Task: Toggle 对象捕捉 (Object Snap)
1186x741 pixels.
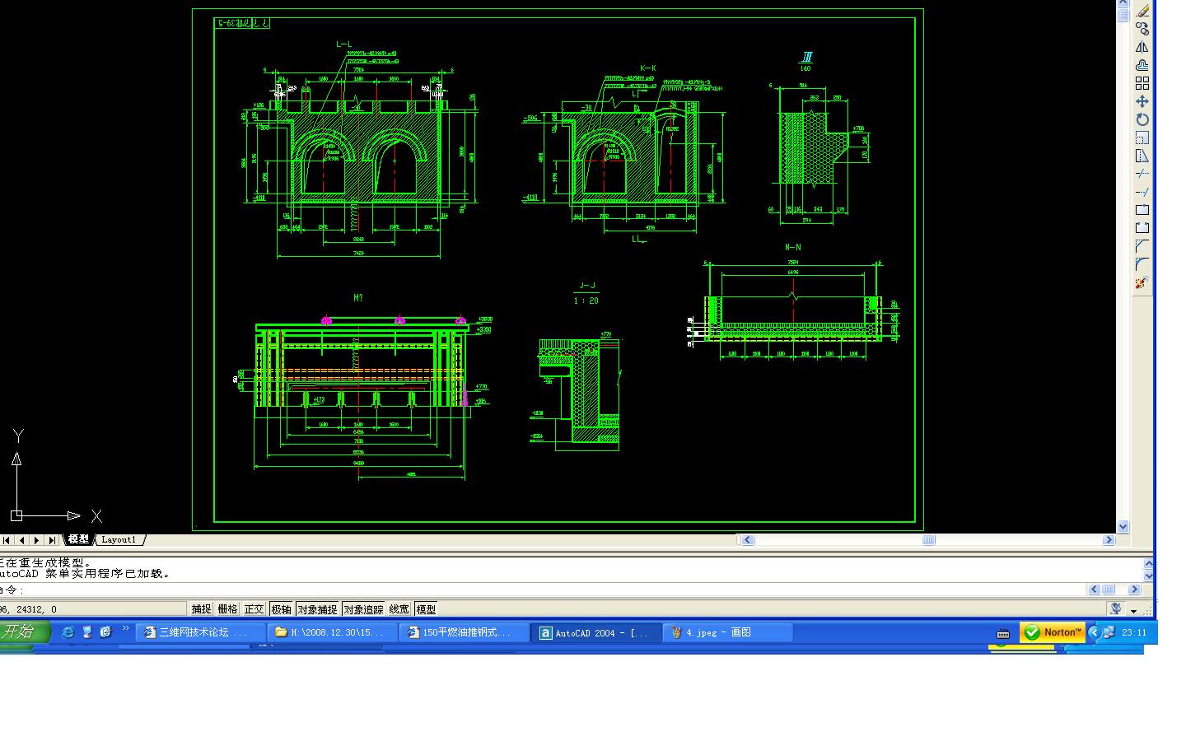Action: [317, 609]
